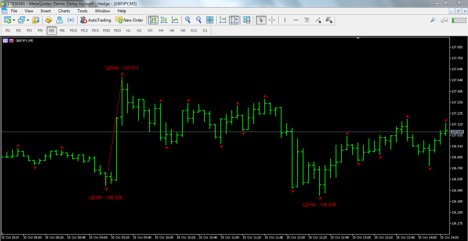
Task: Switch chart to candlesticks view
Action: 164,20
